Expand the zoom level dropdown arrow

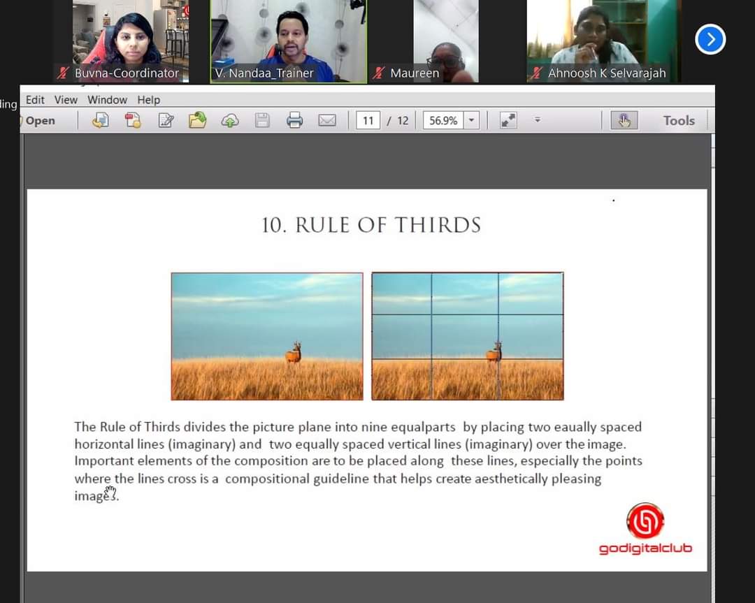[x=472, y=120]
